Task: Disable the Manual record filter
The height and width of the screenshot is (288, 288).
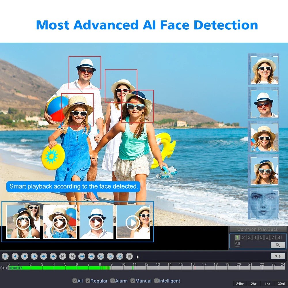Action: [x=132, y=281]
